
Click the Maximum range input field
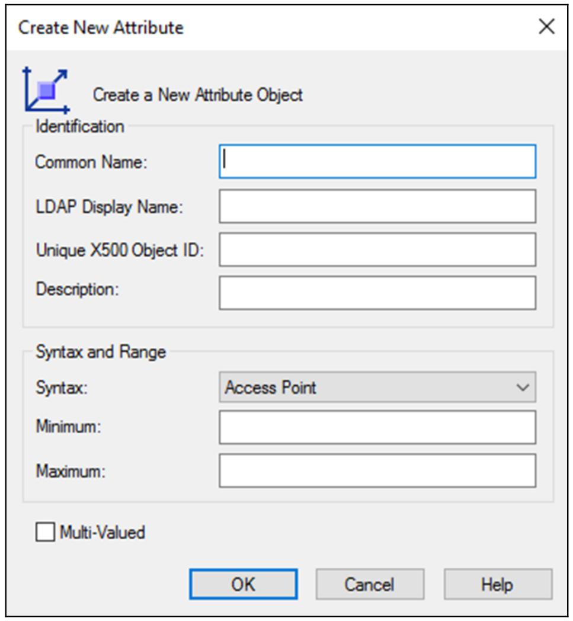pyautogui.click(x=377, y=471)
